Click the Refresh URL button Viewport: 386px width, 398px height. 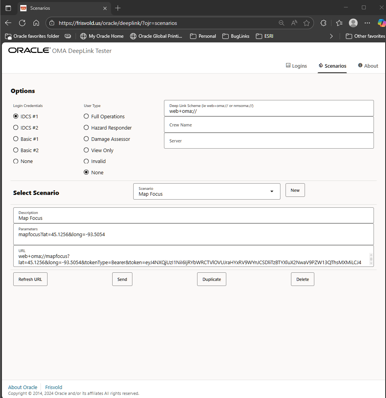tap(30, 279)
